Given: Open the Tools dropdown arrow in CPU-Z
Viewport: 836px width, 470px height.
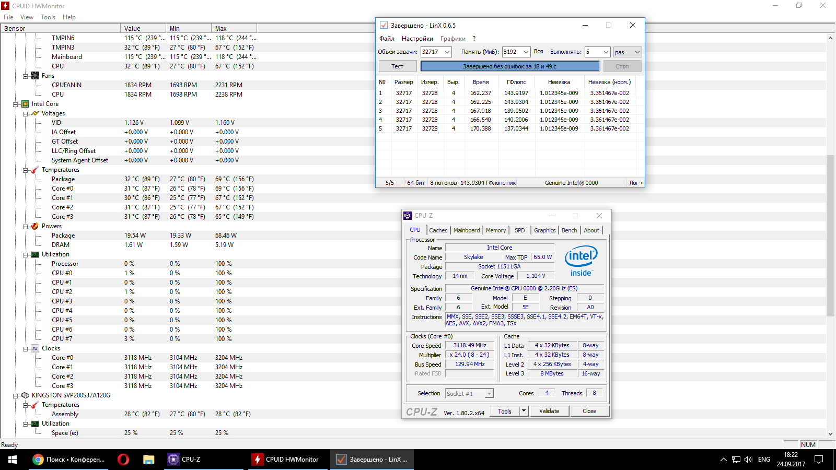Looking at the screenshot, I should pos(524,411).
